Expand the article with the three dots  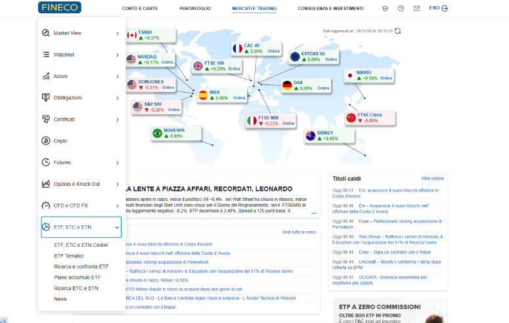(x=314, y=213)
